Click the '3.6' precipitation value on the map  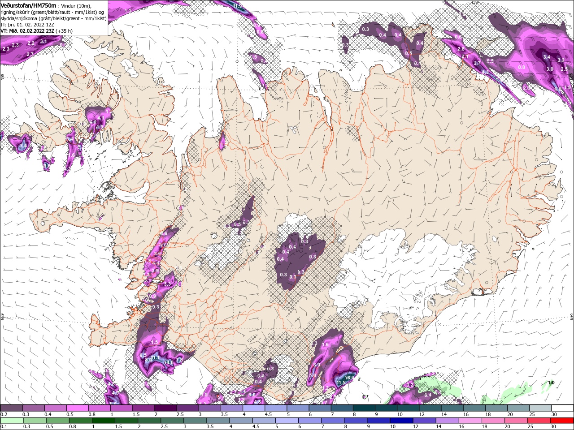tap(157, 254)
